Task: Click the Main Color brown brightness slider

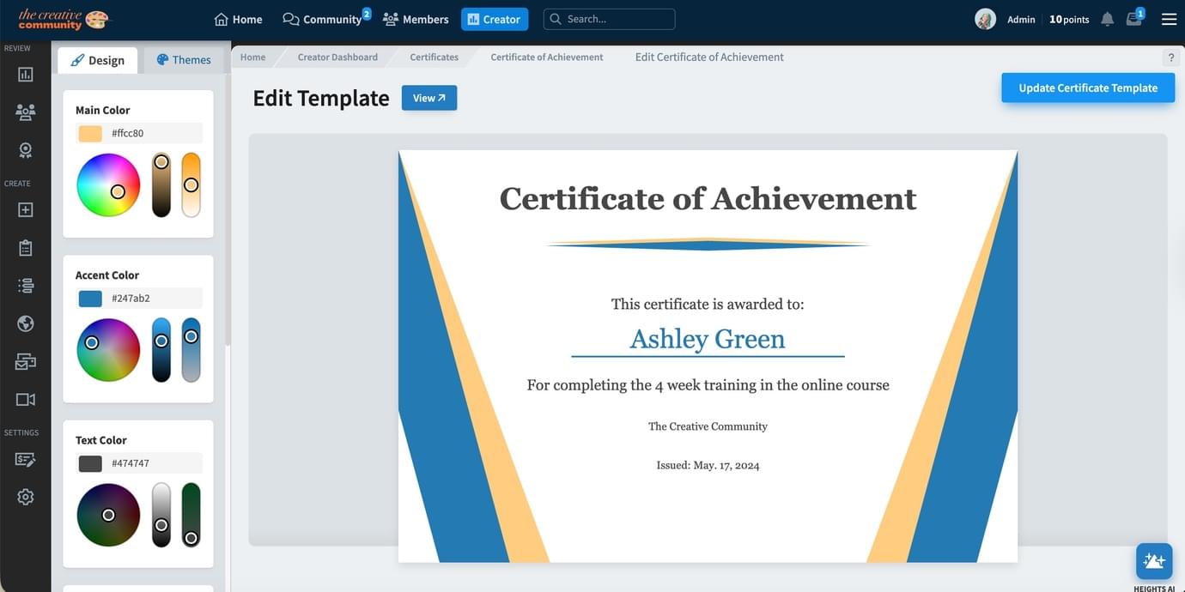Action: 161,185
